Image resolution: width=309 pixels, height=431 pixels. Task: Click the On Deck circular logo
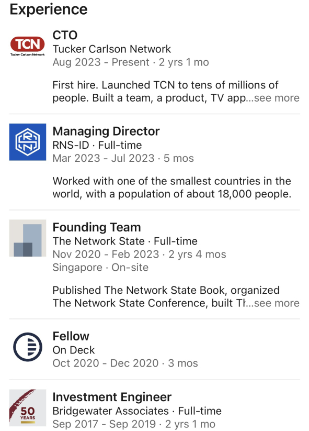[x=28, y=347]
